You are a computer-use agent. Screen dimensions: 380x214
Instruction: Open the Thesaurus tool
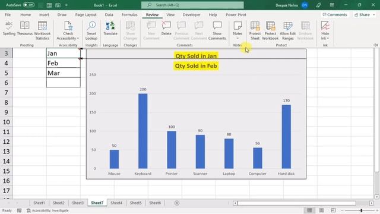pyautogui.click(x=25, y=29)
